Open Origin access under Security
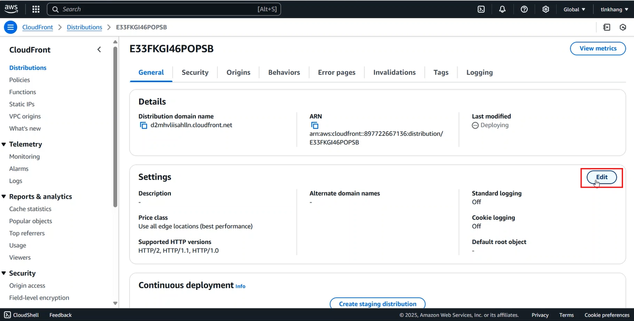Screen dimensions: 634x321 27,286
